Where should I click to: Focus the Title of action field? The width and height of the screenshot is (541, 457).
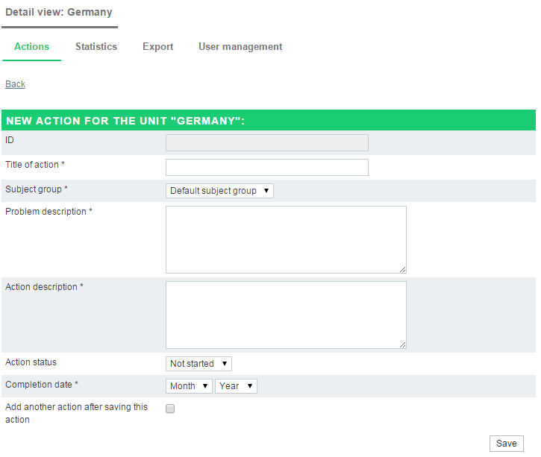coord(267,167)
